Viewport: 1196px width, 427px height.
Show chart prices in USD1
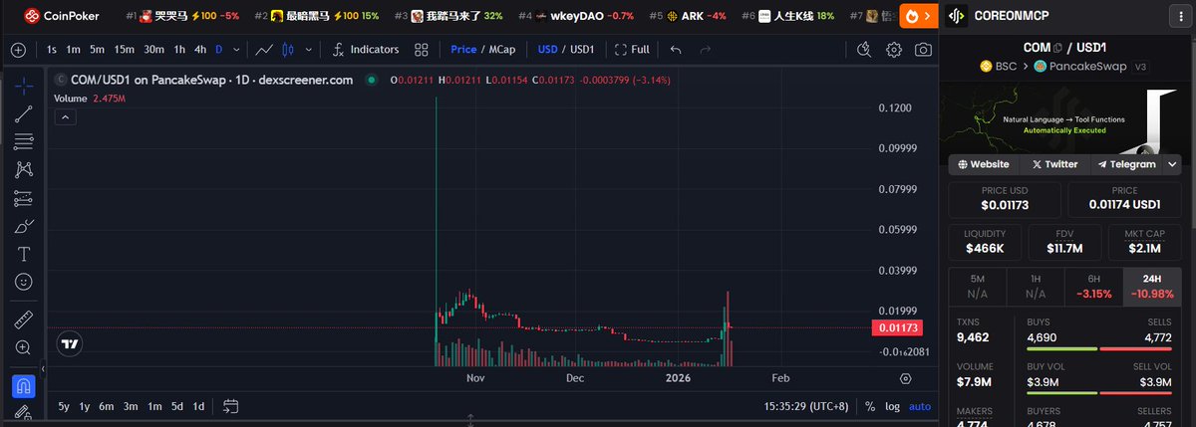coord(580,50)
